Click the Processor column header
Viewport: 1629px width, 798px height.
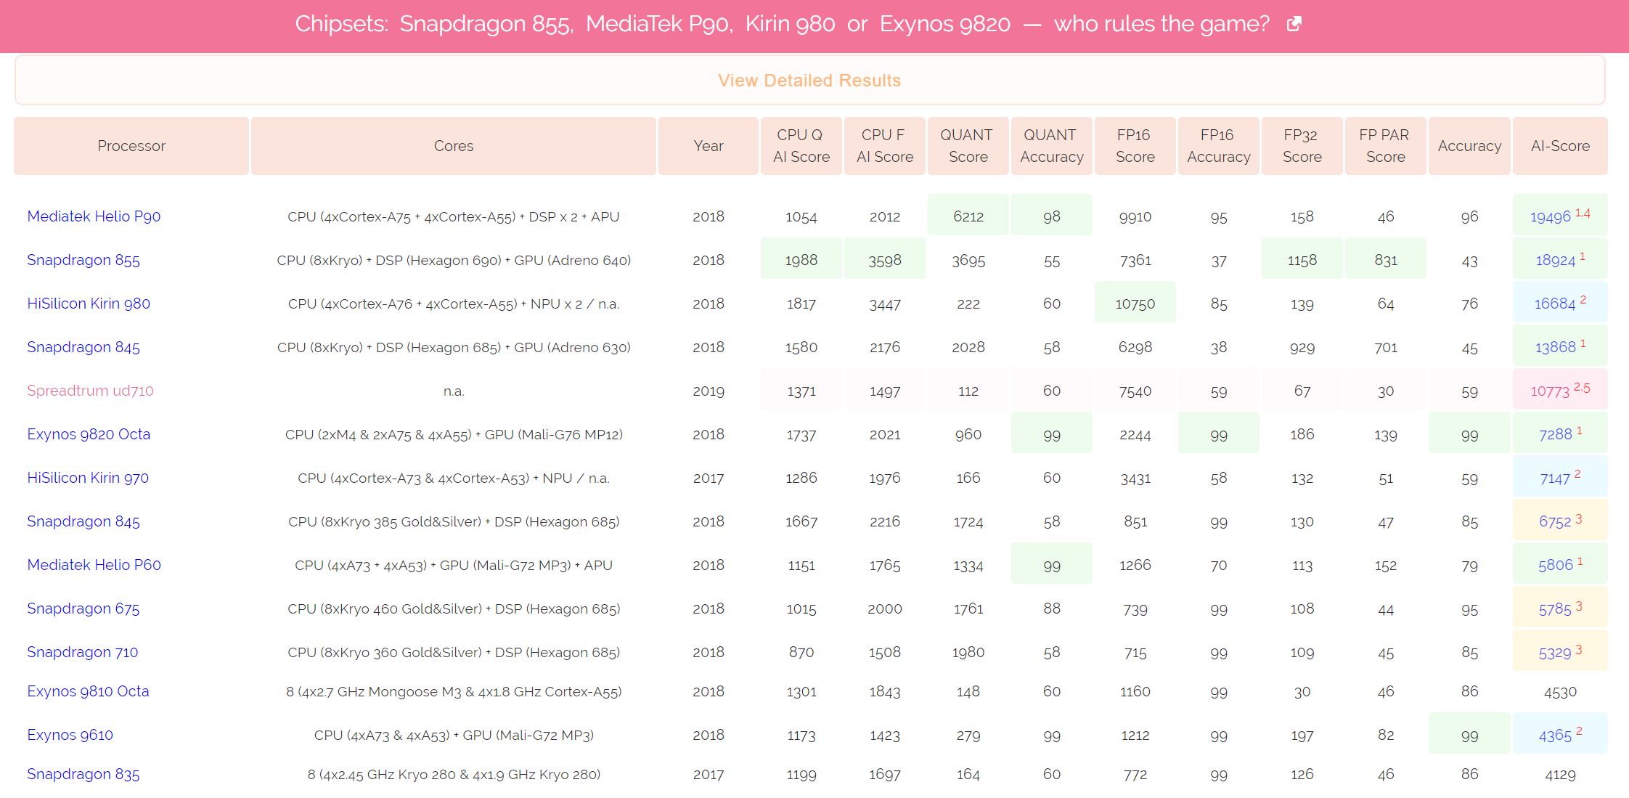point(131,146)
